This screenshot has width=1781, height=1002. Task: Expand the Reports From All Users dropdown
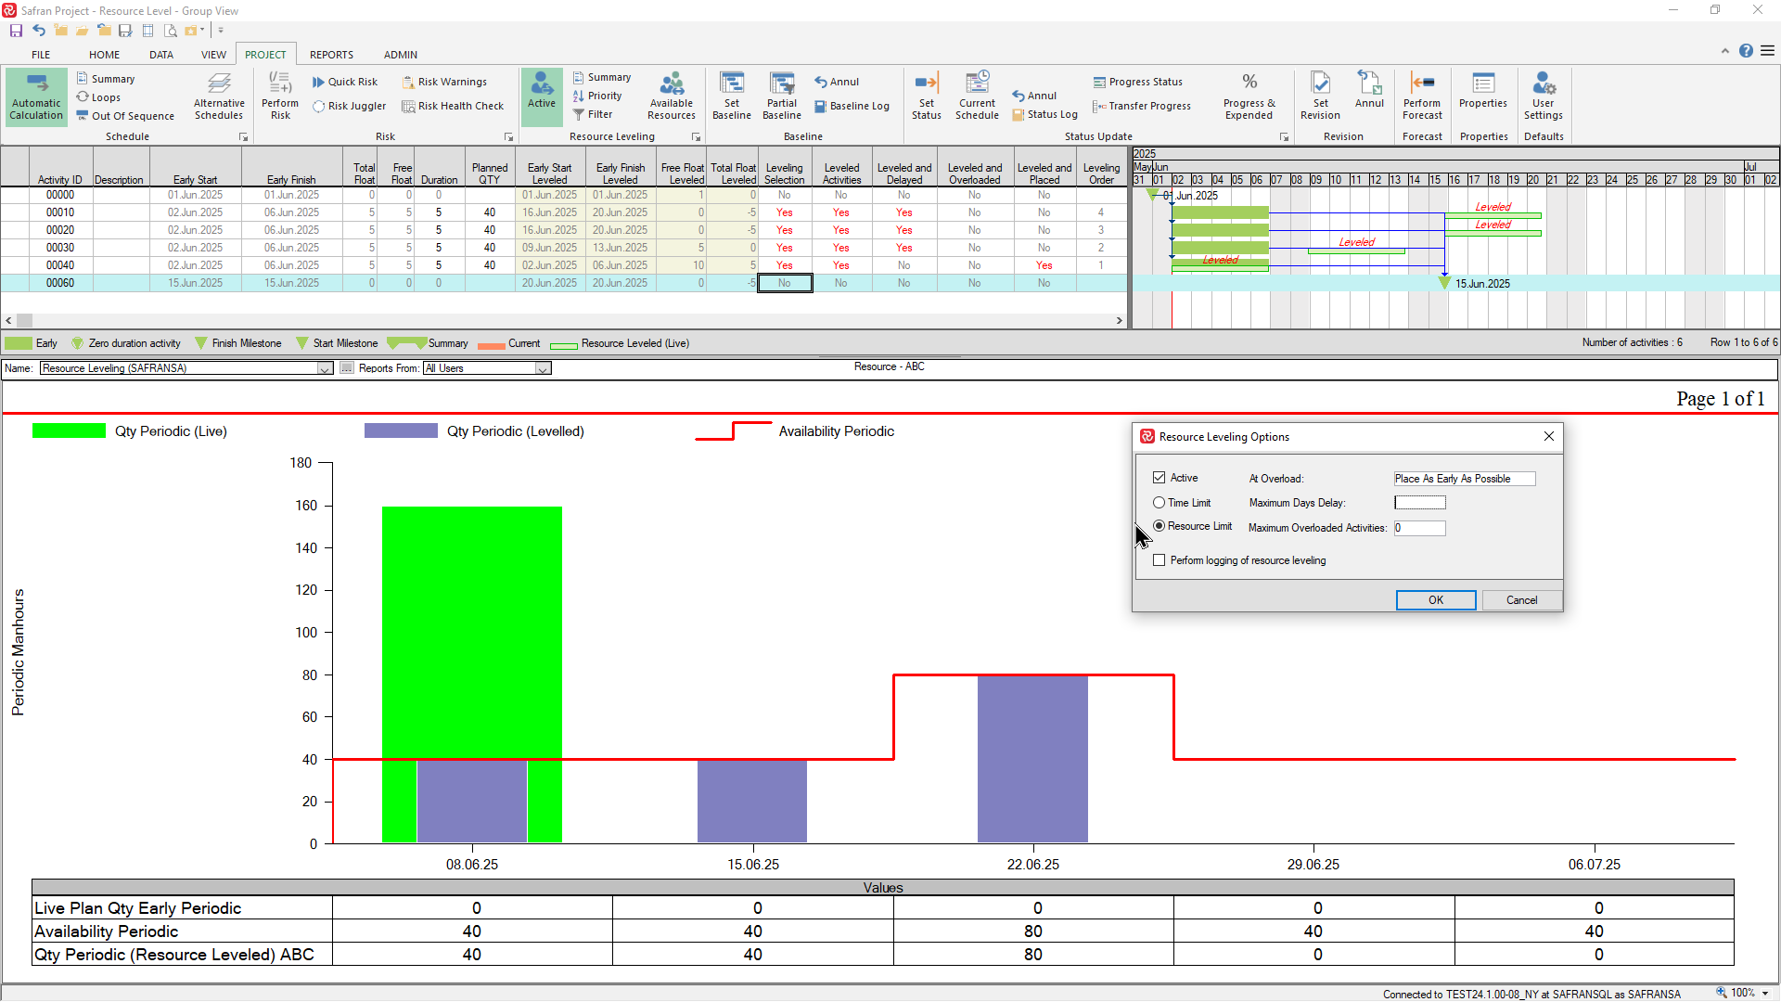pos(543,369)
